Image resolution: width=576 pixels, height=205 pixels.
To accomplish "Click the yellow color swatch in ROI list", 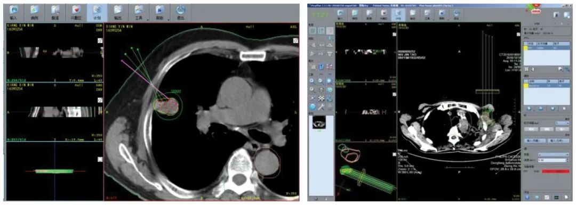I will point(526,47).
